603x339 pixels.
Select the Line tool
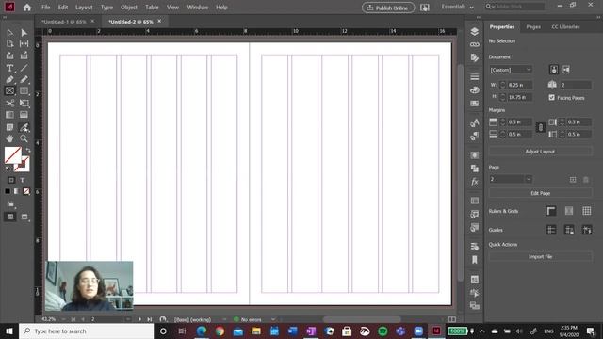pos(24,69)
